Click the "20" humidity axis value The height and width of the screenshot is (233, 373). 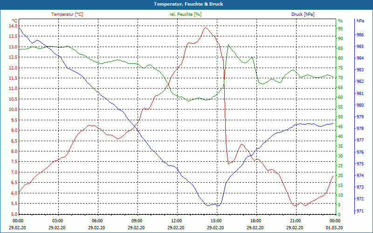[x=340, y=176]
